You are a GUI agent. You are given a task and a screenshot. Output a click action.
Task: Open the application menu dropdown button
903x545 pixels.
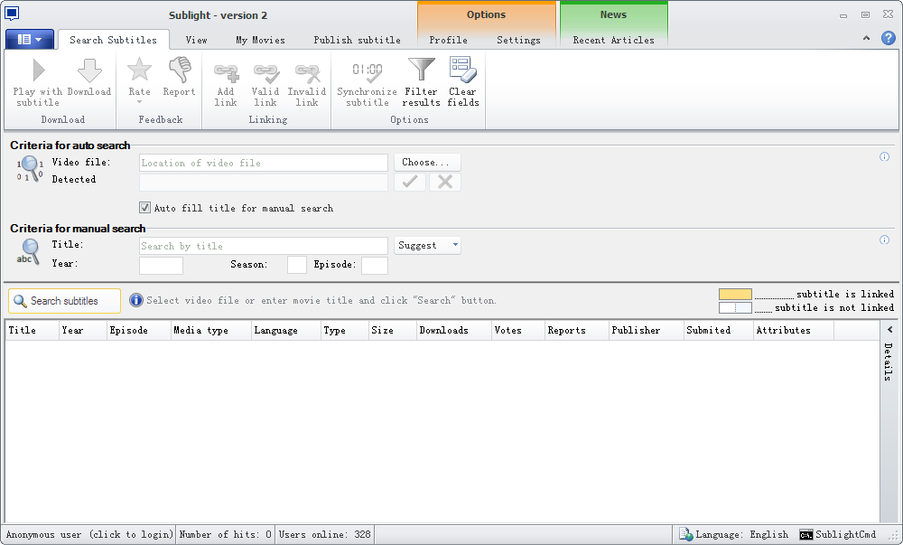(x=30, y=40)
